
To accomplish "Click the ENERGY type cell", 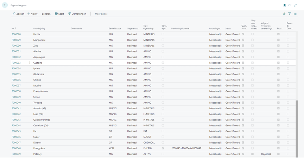I will tap(148, 148).
